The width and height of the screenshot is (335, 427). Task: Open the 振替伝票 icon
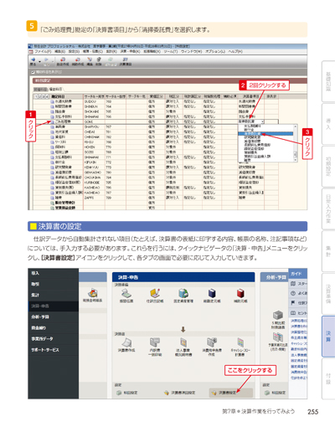126,296
